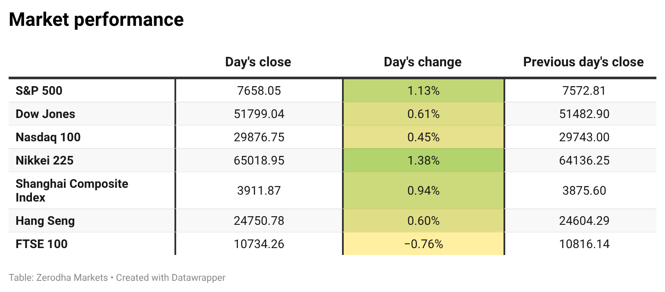Click the Day's close column header
Screen dimensions: 665x292
[x=258, y=62]
